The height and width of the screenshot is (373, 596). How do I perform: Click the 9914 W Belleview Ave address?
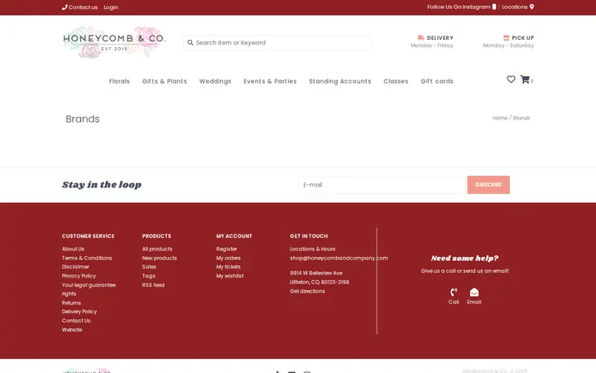pos(316,274)
